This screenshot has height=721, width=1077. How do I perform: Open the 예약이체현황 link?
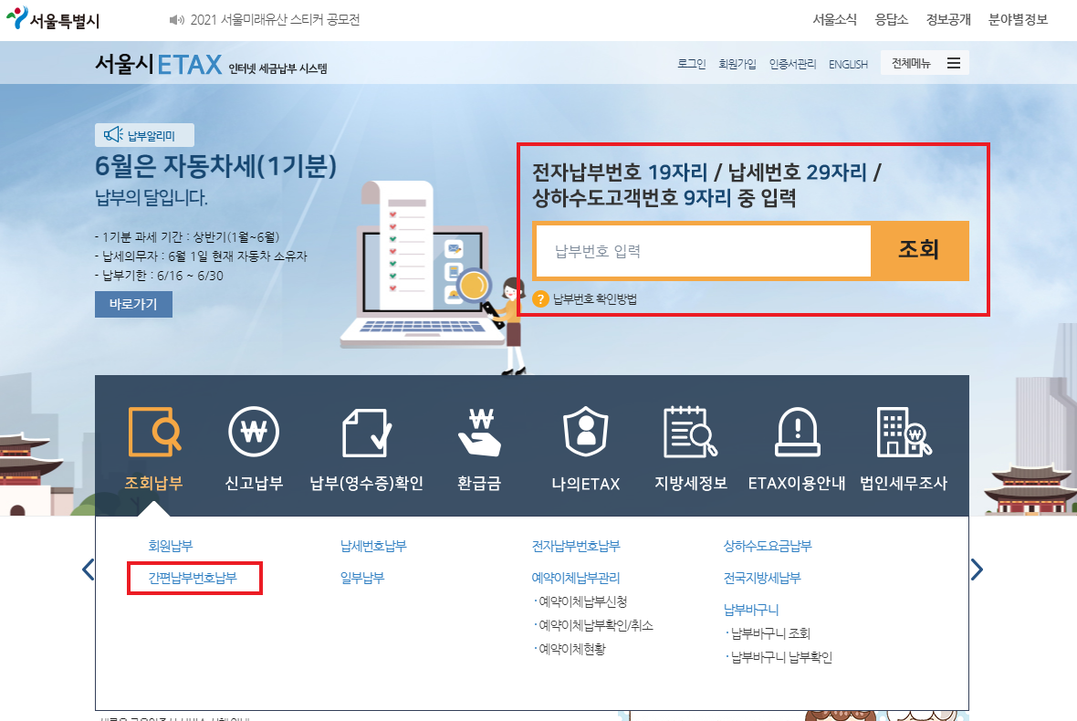pos(571,649)
